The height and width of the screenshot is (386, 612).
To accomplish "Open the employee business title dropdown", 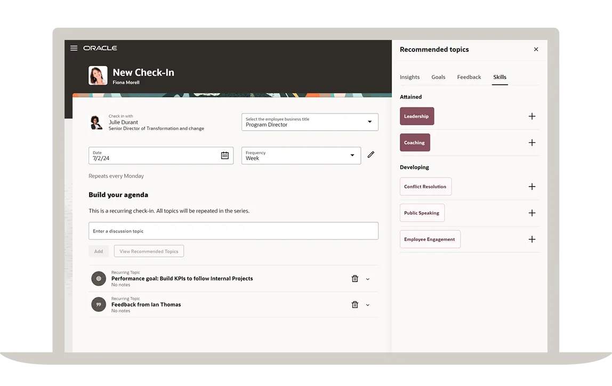I will [x=310, y=122].
